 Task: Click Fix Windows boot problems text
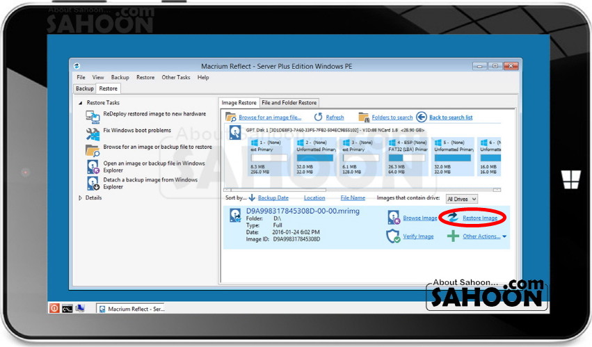[x=137, y=130]
